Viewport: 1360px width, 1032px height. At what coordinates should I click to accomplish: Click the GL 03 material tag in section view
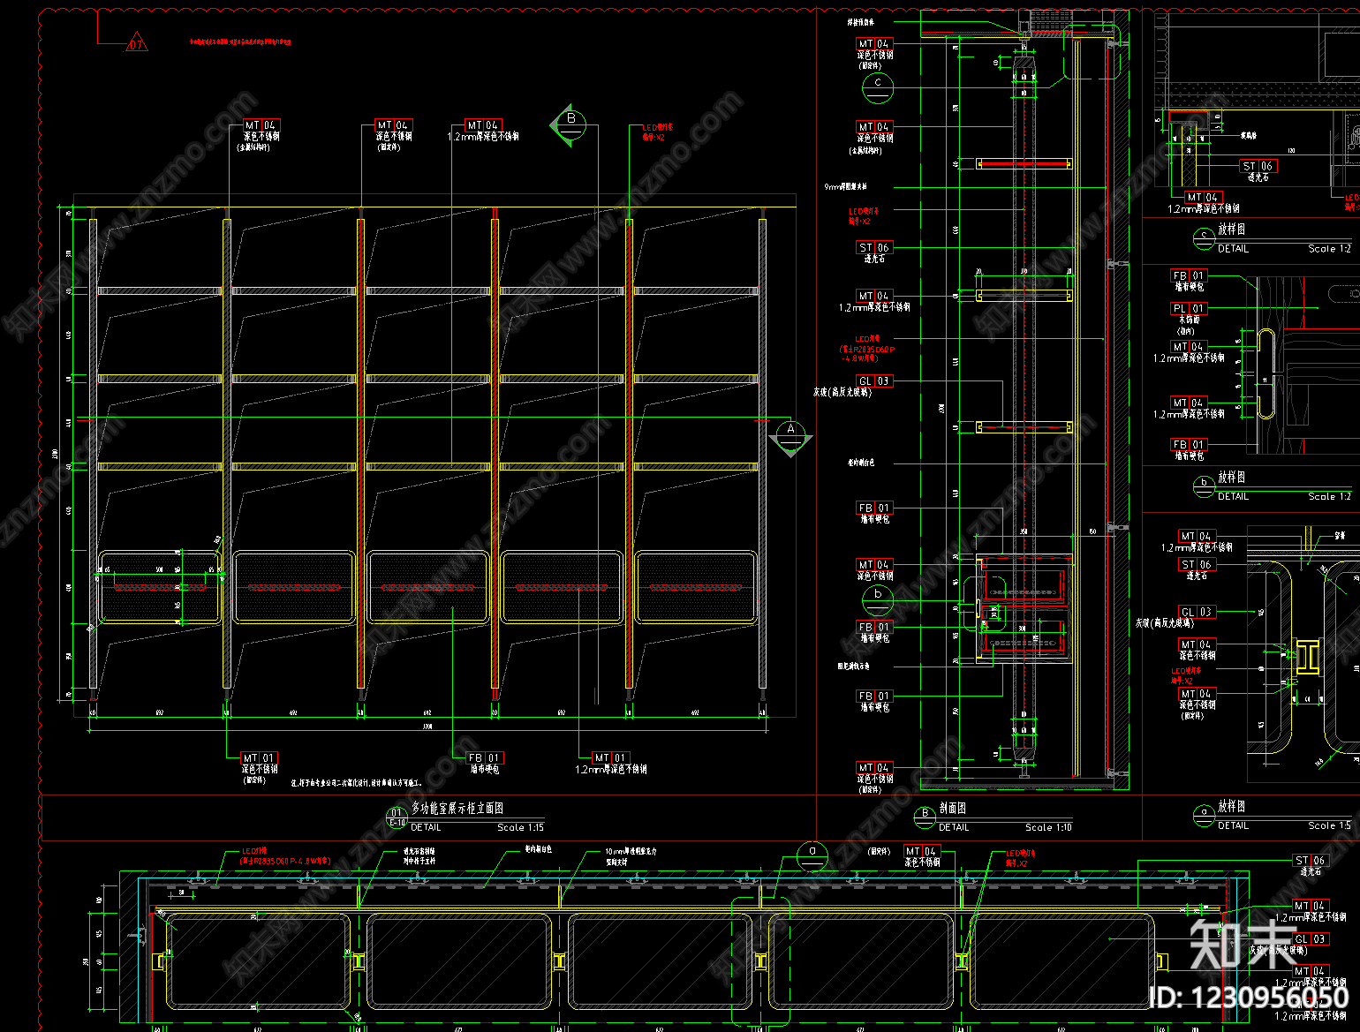[874, 380]
